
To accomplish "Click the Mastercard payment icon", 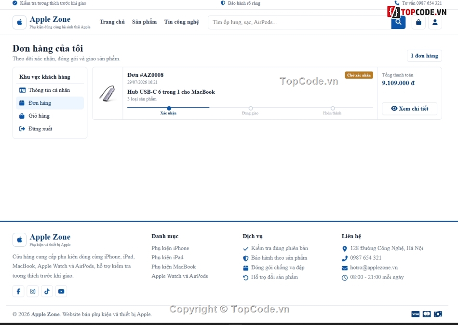I will [427, 314].
